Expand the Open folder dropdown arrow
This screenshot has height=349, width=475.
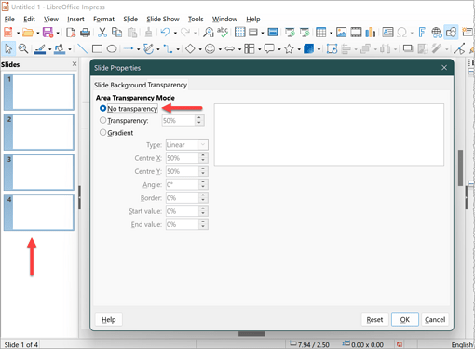click(38, 33)
